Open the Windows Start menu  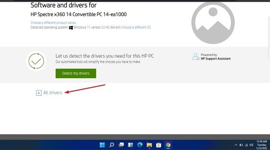tap(102, 145)
